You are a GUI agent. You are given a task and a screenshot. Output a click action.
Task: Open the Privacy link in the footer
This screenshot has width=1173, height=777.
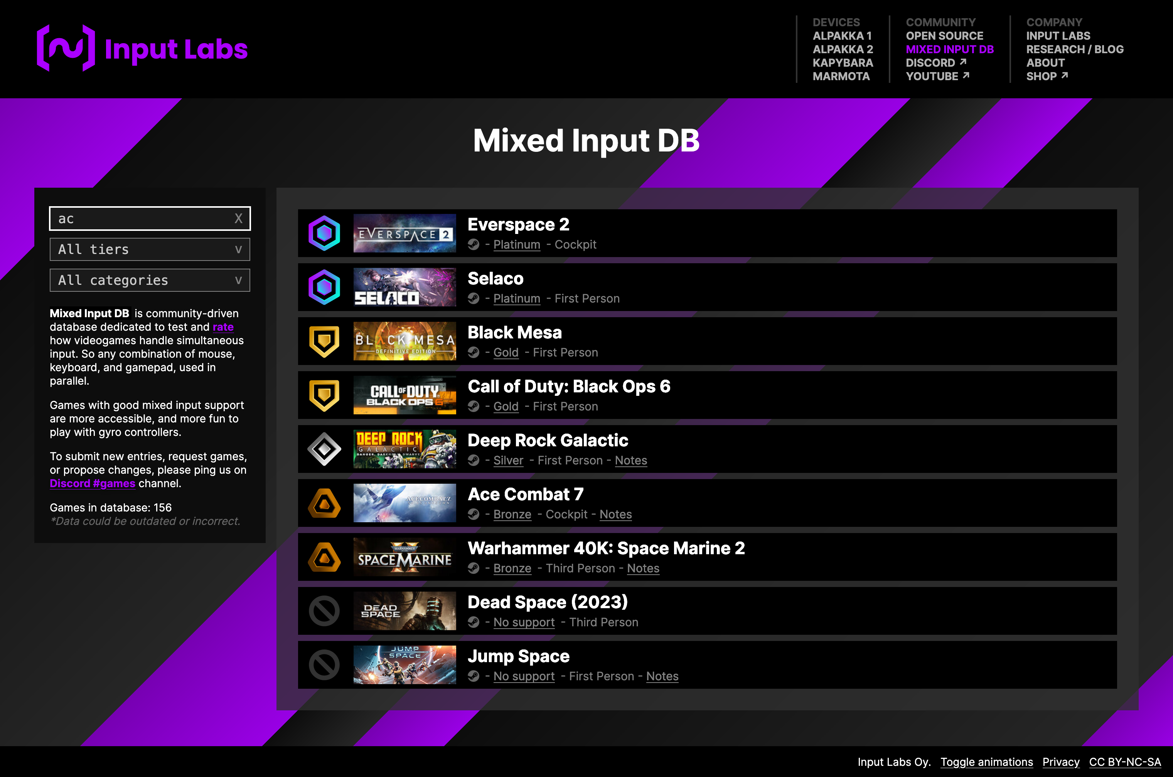[x=1061, y=762]
